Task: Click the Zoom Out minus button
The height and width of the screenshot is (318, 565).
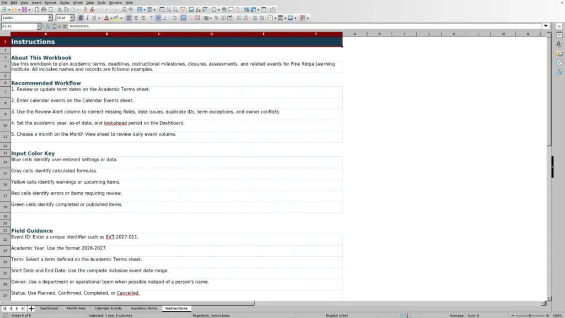Action: (513, 315)
